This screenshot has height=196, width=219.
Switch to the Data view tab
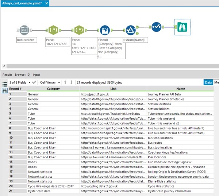pyautogui.click(x=208, y=82)
